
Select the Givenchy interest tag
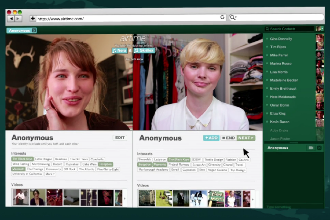click(214, 165)
